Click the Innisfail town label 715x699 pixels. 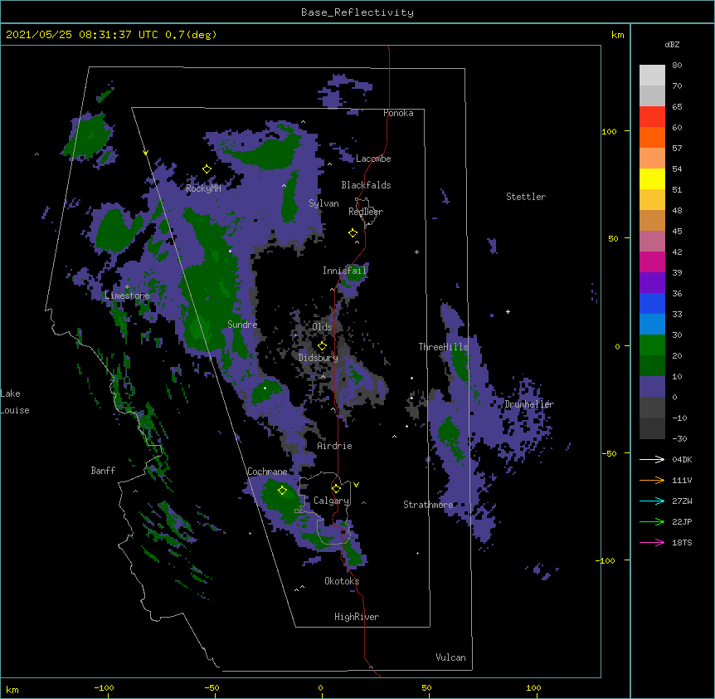345,271
